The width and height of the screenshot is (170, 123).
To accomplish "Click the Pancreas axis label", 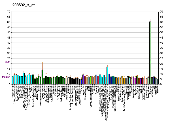I will point(126,91).
